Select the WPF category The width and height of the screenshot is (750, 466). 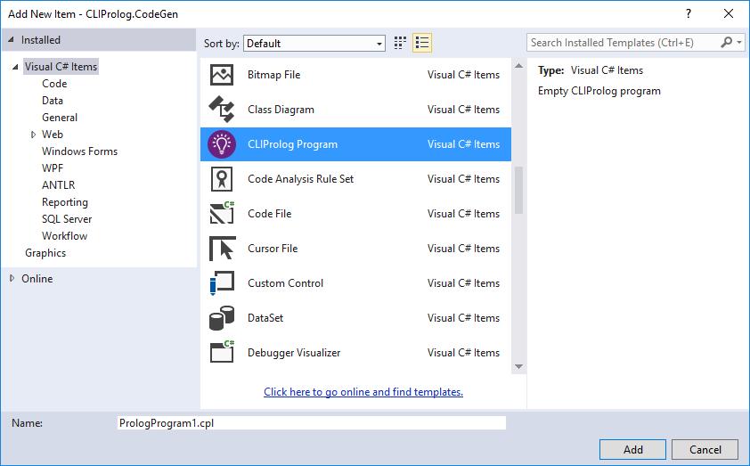point(53,168)
